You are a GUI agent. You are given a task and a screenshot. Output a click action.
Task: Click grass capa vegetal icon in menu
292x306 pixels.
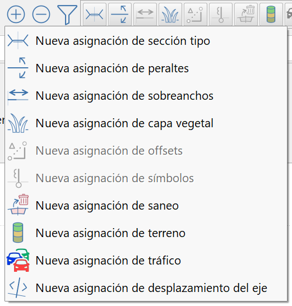pyautogui.click(x=18, y=123)
